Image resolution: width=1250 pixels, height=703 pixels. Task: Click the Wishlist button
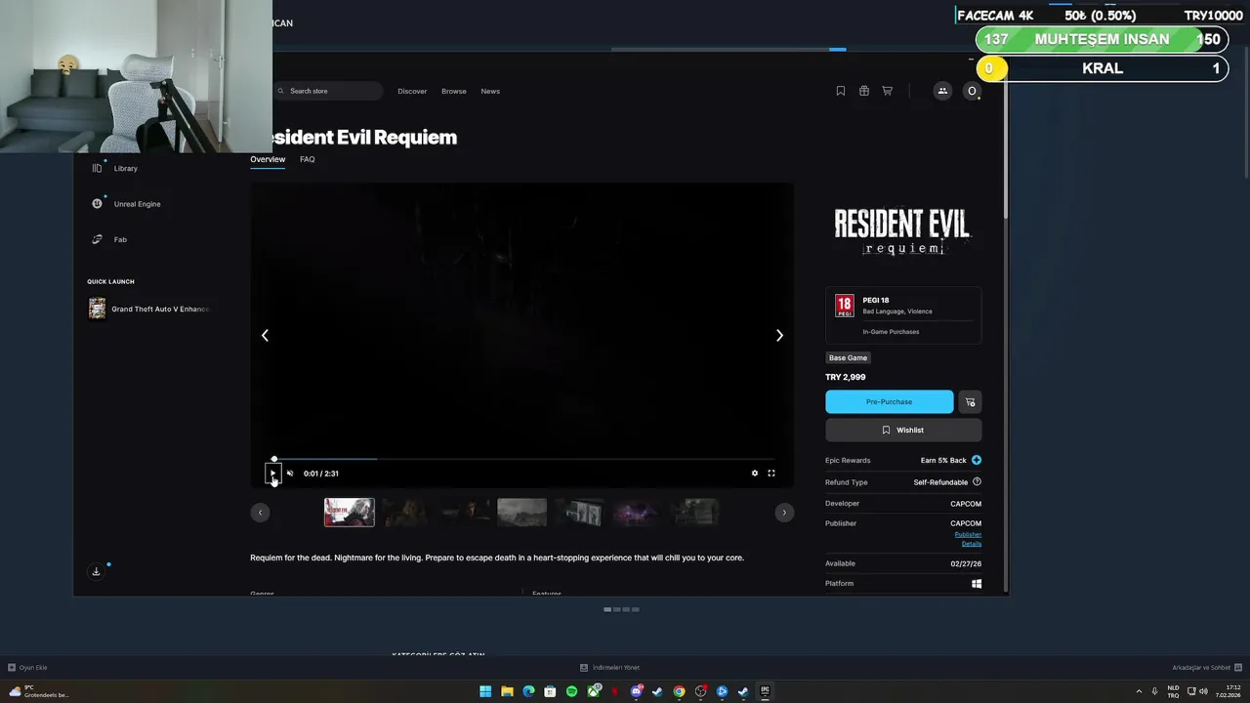coord(903,430)
